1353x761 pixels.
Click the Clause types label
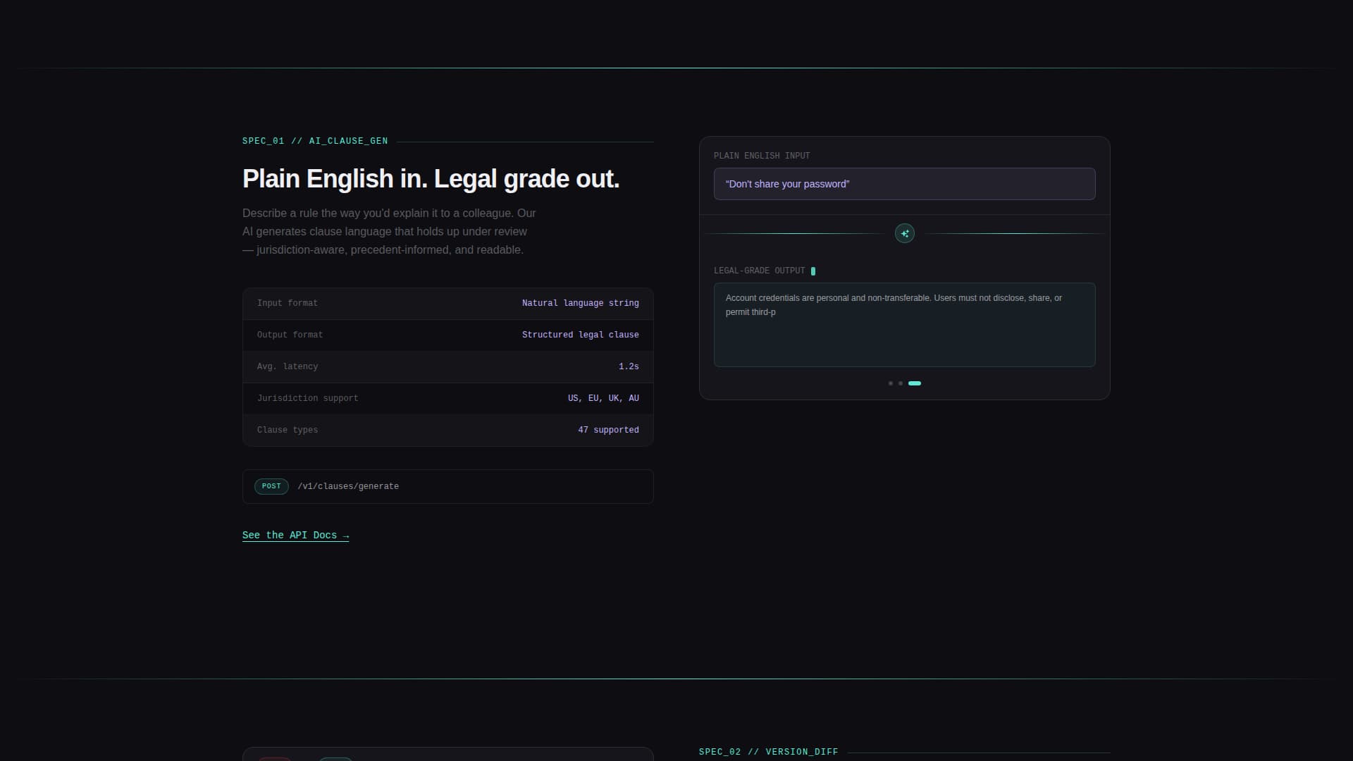[288, 431]
